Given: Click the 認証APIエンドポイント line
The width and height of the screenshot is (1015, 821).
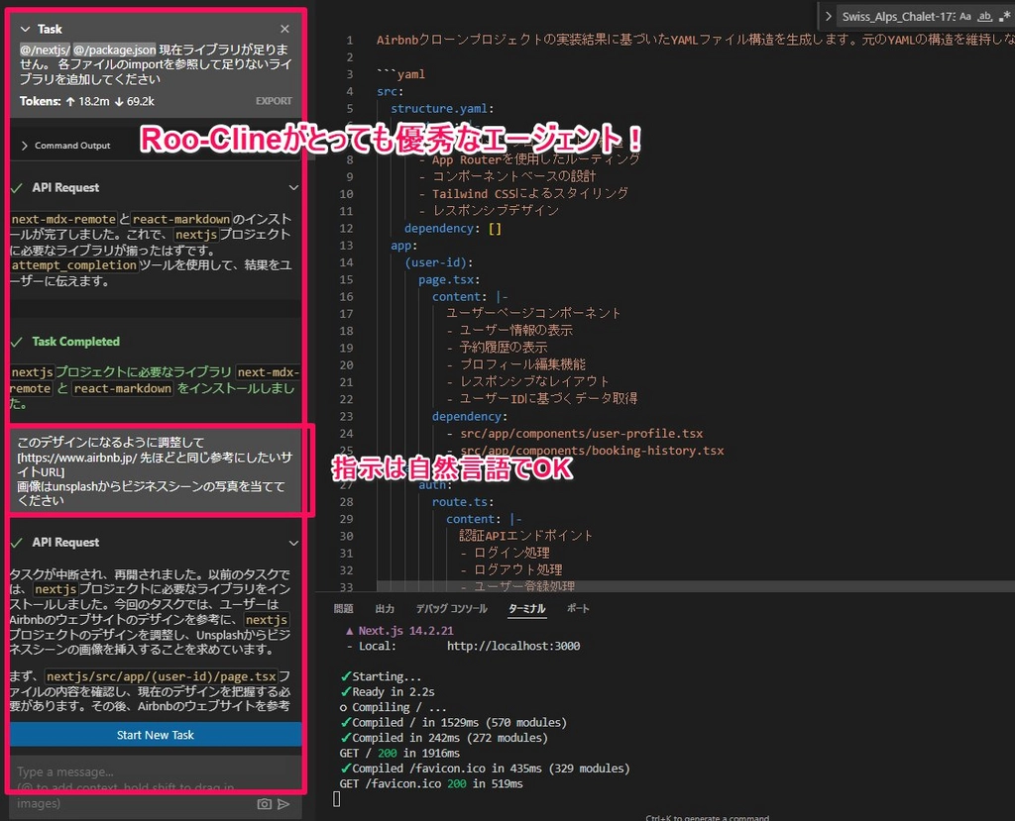Looking at the screenshot, I should tap(525, 536).
